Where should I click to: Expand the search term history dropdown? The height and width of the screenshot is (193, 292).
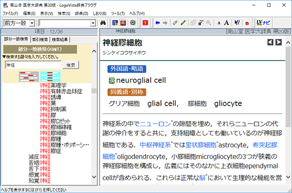tap(93, 23)
